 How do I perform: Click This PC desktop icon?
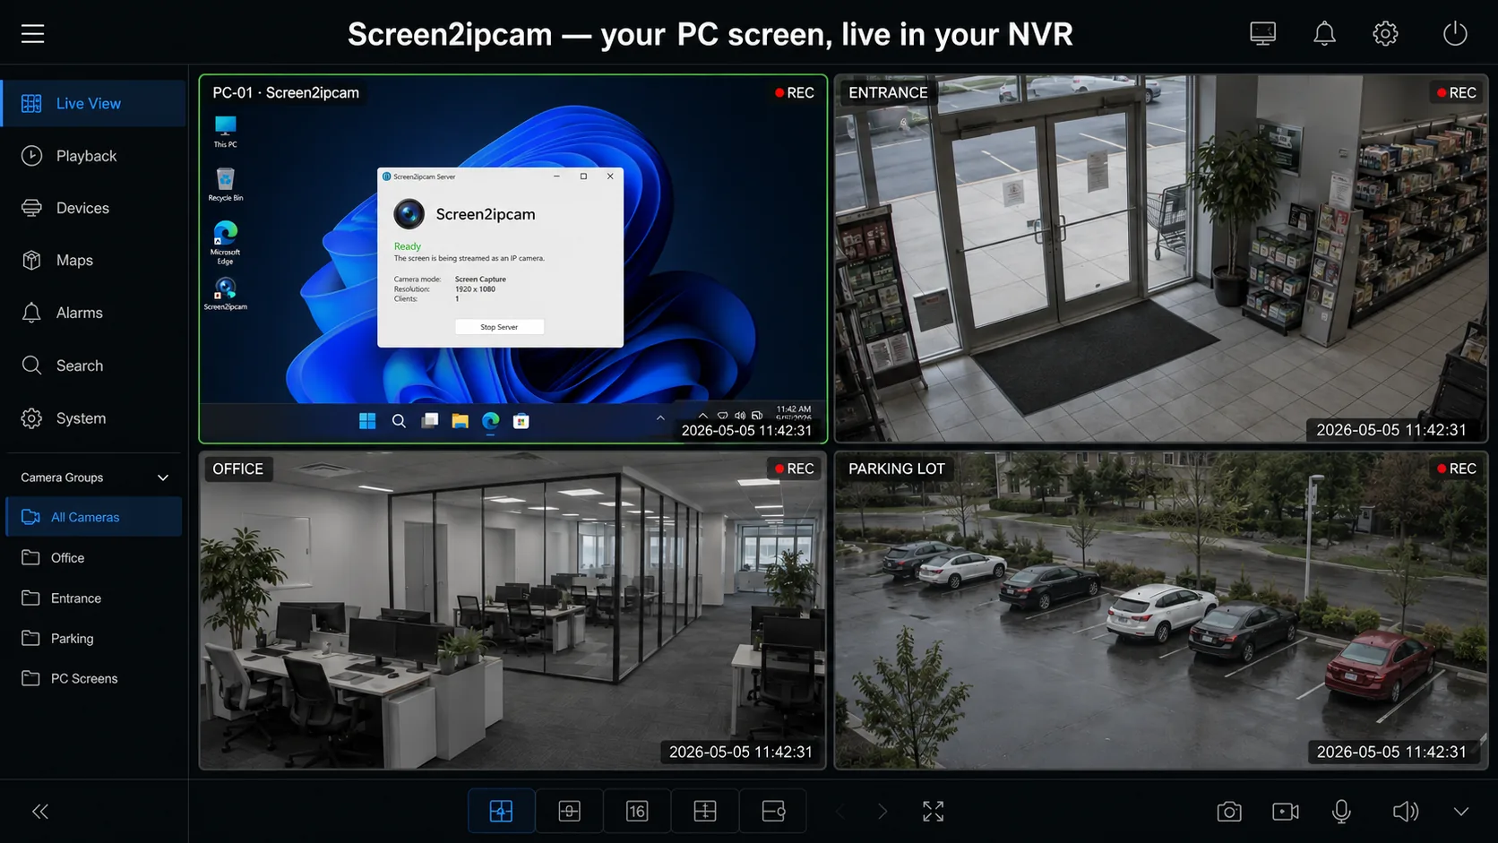pyautogui.click(x=225, y=132)
